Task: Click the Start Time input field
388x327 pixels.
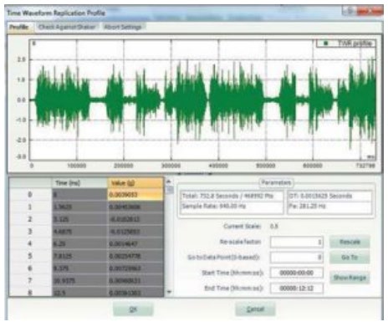Action: point(297,273)
